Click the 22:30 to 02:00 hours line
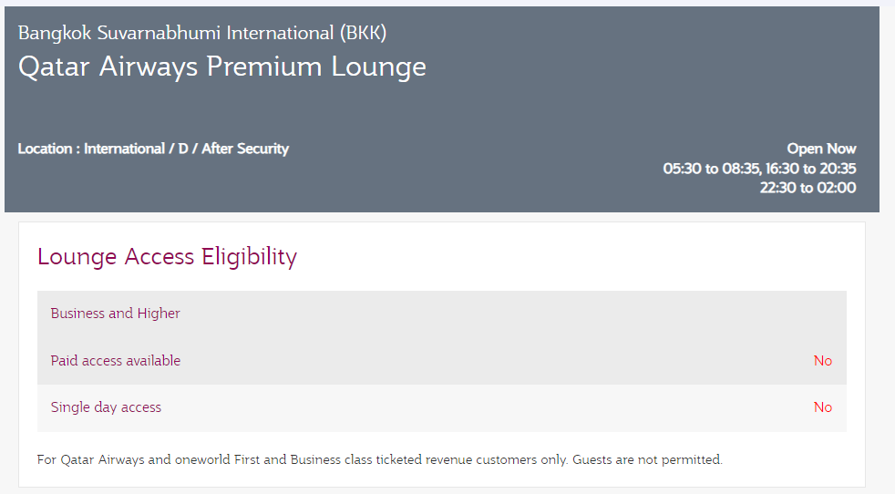 [x=808, y=188]
